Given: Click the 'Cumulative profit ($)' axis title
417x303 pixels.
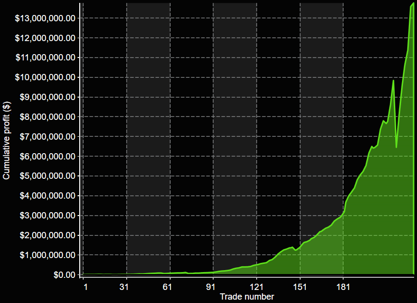Looking at the screenshot, I should [6, 141].
